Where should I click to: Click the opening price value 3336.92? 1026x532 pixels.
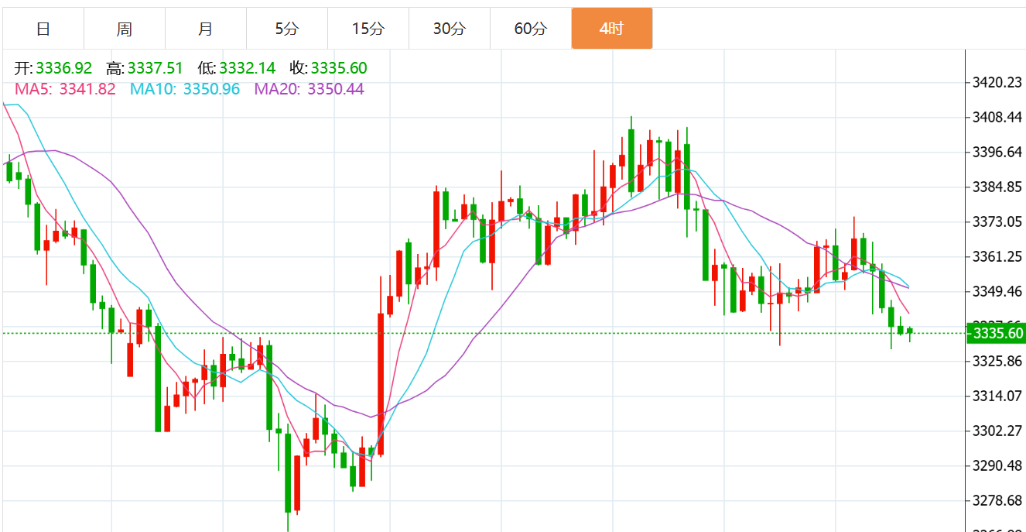point(63,68)
